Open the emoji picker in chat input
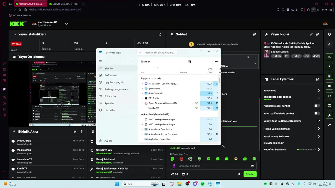 [x=252, y=166]
